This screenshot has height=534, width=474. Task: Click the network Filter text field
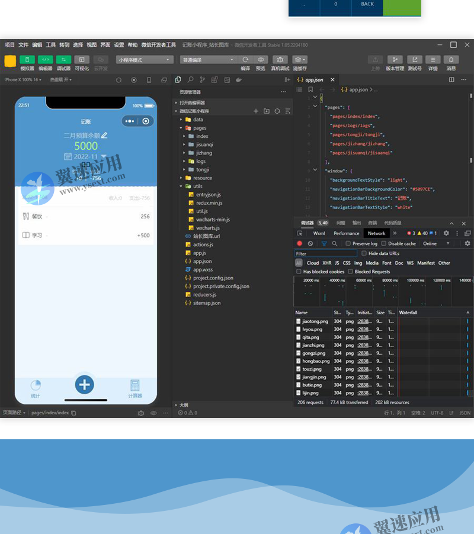click(x=325, y=253)
